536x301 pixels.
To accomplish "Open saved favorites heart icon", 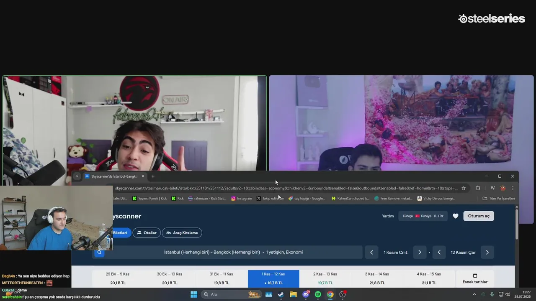I will [x=456, y=216].
